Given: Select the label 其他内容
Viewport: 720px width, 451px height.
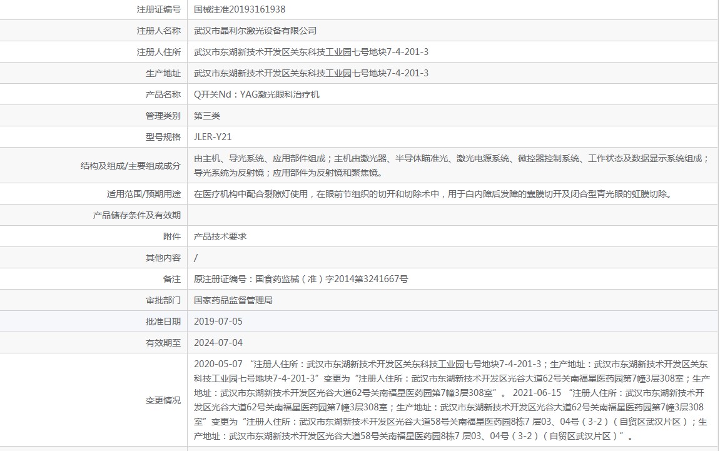Looking at the screenshot, I should click(163, 258).
